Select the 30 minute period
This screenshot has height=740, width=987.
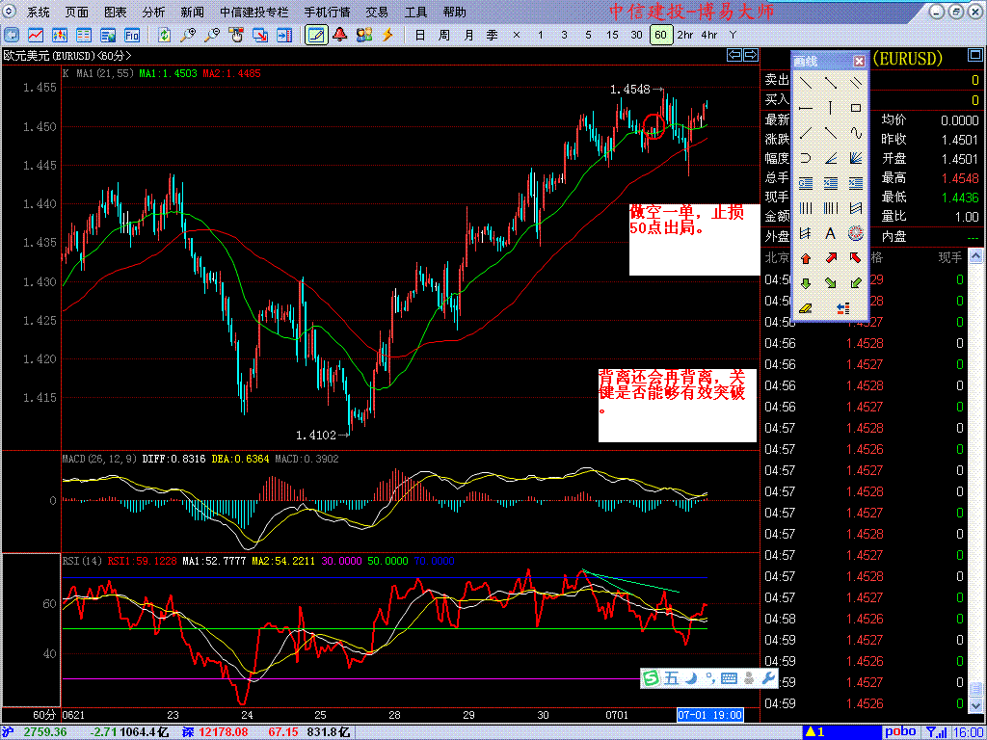(636, 36)
